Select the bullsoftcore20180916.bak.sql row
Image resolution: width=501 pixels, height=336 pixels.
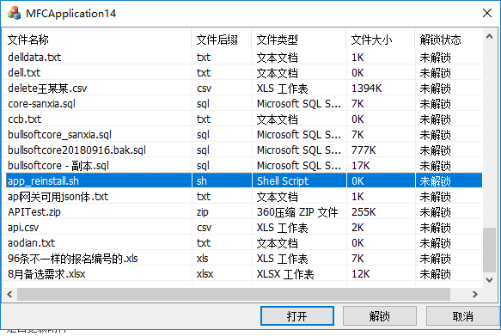coord(242,150)
